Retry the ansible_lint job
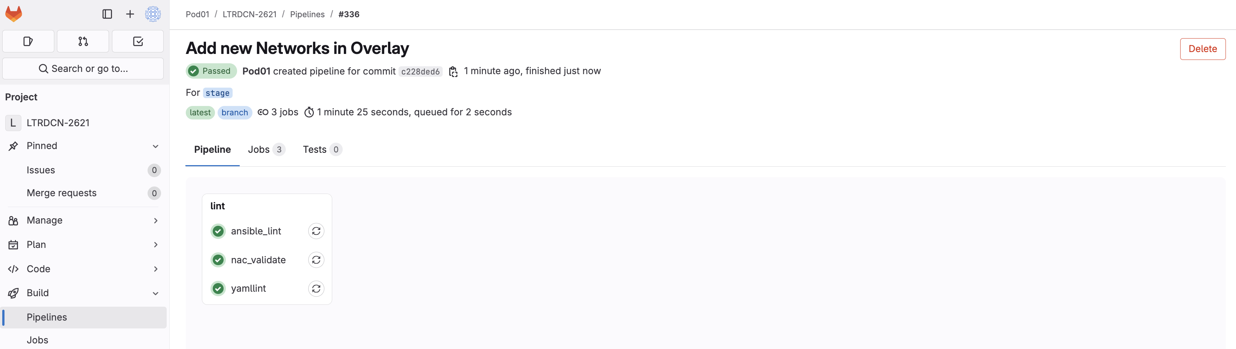Viewport: 1236px width, 349px height. [316, 231]
